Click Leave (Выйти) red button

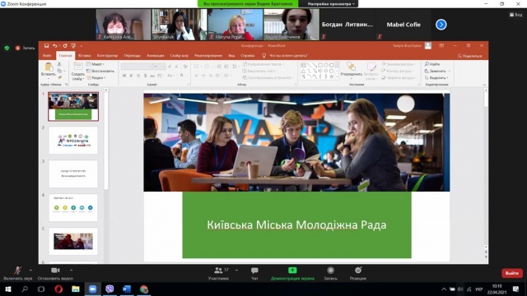pyautogui.click(x=512, y=273)
